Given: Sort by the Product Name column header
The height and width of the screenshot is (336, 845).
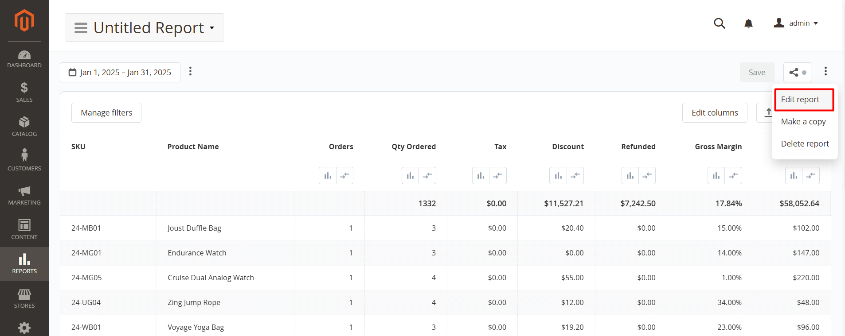Looking at the screenshot, I should point(193,147).
